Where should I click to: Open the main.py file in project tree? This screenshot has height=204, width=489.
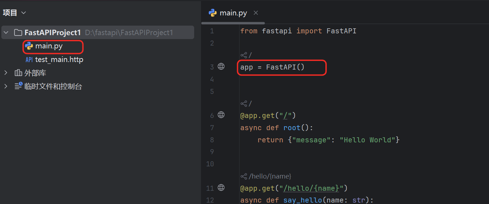[49, 46]
